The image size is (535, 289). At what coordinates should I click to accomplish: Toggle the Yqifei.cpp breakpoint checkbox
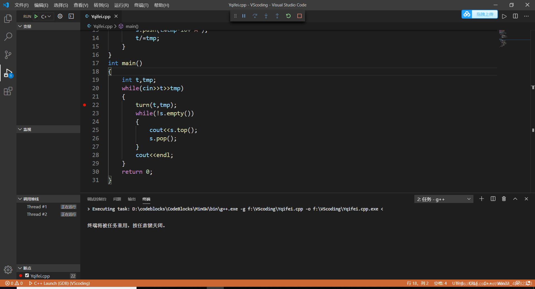(27, 276)
